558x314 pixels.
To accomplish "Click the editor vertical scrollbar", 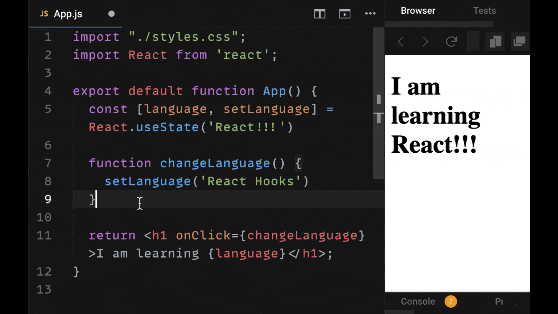I will [379, 103].
